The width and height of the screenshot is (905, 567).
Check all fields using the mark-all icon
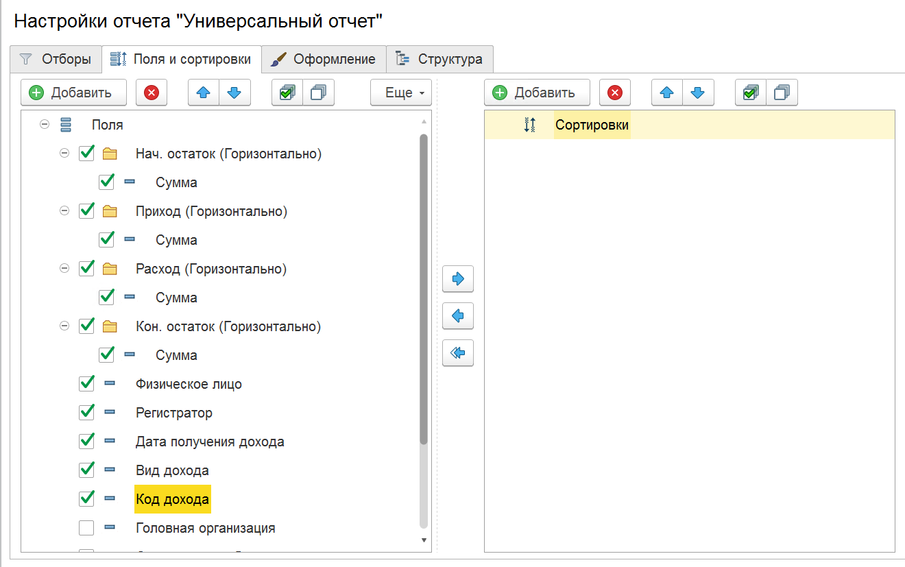click(287, 93)
